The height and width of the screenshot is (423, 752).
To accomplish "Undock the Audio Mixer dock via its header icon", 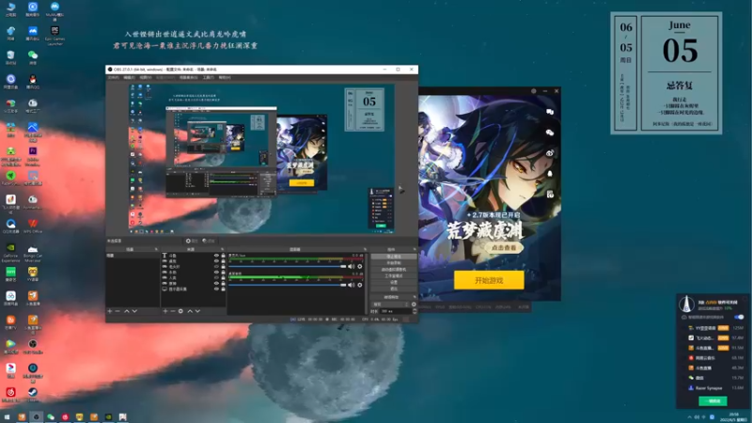I will click(x=365, y=249).
